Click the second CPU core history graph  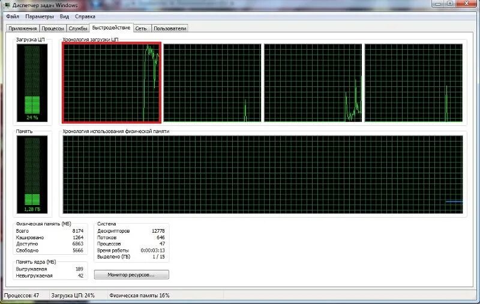(x=212, y=83)
